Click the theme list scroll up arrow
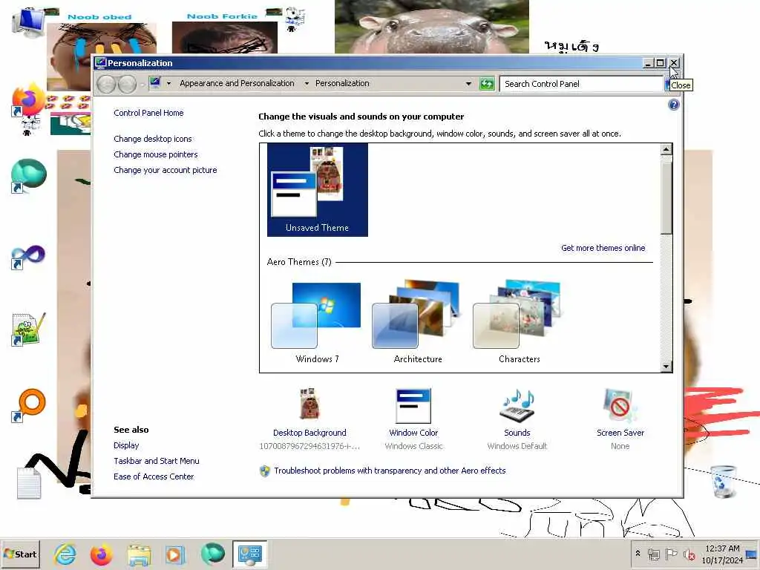The width and height of the screenshot is (760, 570). pos(666,149)
